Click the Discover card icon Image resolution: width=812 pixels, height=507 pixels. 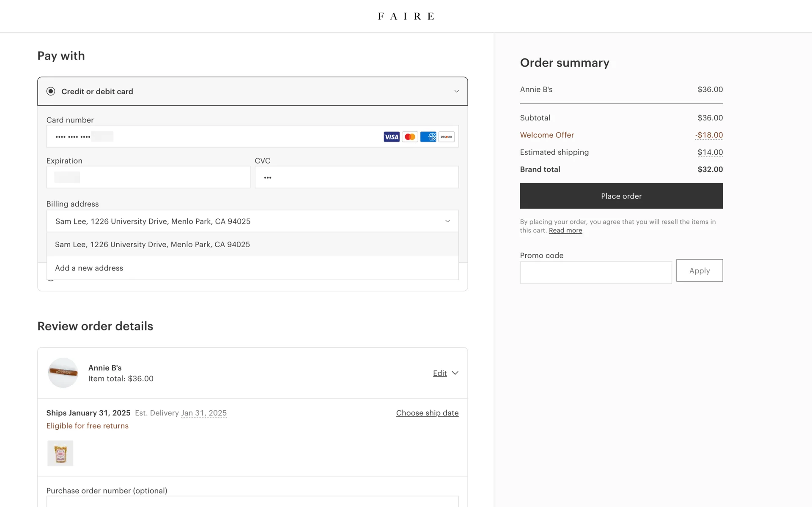click(x=446, y=137)
